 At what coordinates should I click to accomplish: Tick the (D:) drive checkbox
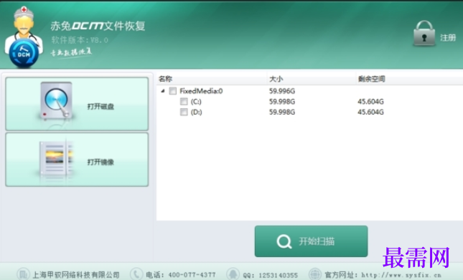[184, 112]
